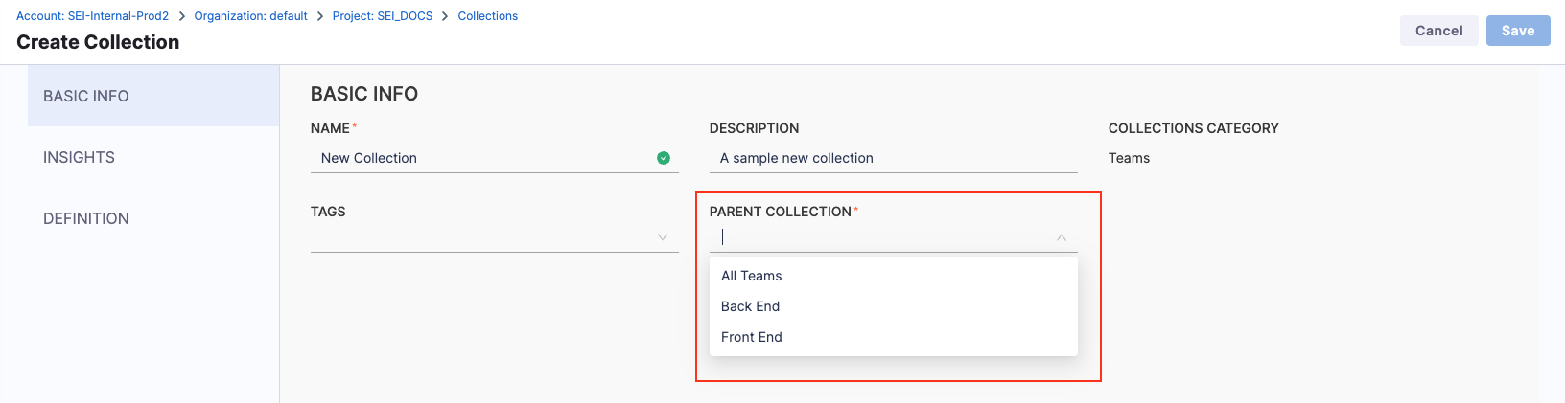Image resolution: width=1565 pixels, height=403 pixels.
Task: Switch to the Insights tab
Action: coord(79,157)
